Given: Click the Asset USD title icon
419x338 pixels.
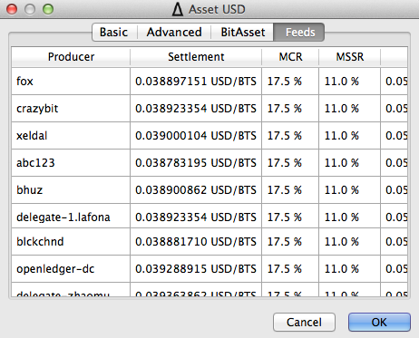Looking at the screenshot, I should tap(178, 9).
